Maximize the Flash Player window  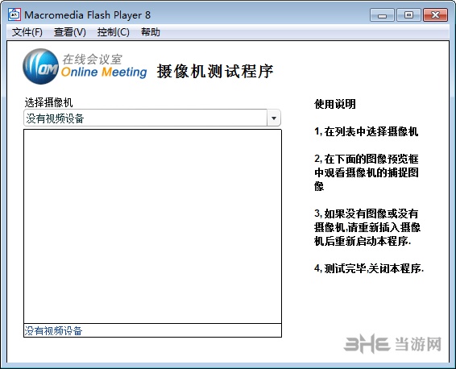(408, 15)
